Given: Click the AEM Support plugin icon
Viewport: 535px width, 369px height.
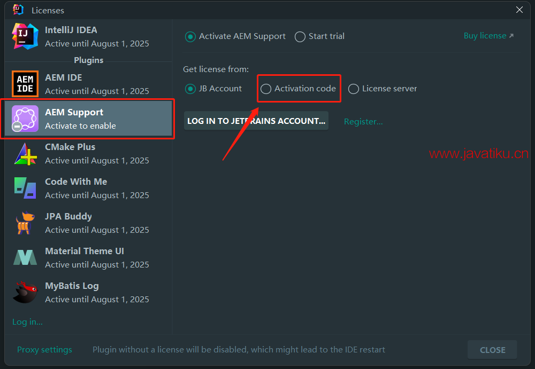Looking at the screenshot, I should pos(25,119).
